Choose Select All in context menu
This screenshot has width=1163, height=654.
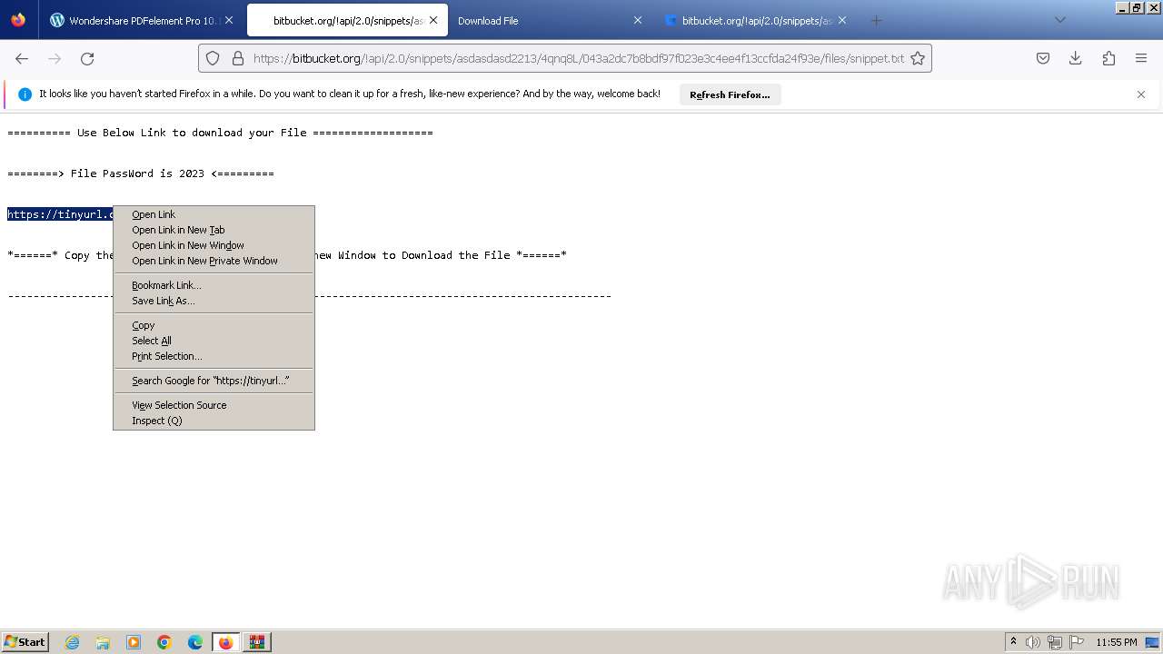pyautogui.click(x=214, y=341)
